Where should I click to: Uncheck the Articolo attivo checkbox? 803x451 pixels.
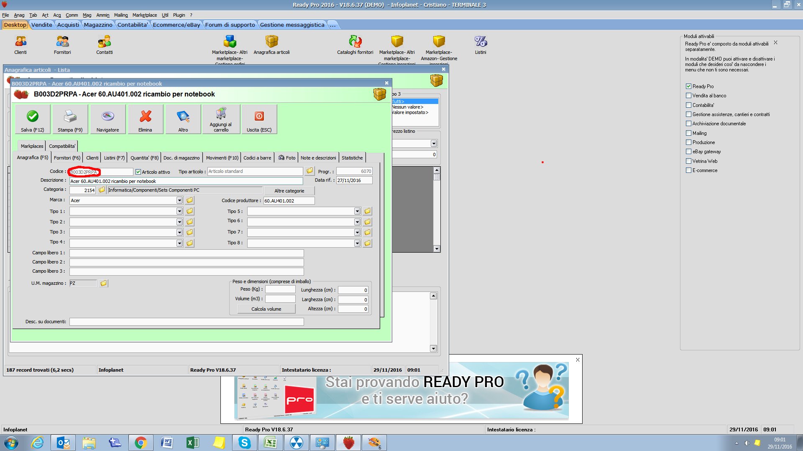(138, 172)
